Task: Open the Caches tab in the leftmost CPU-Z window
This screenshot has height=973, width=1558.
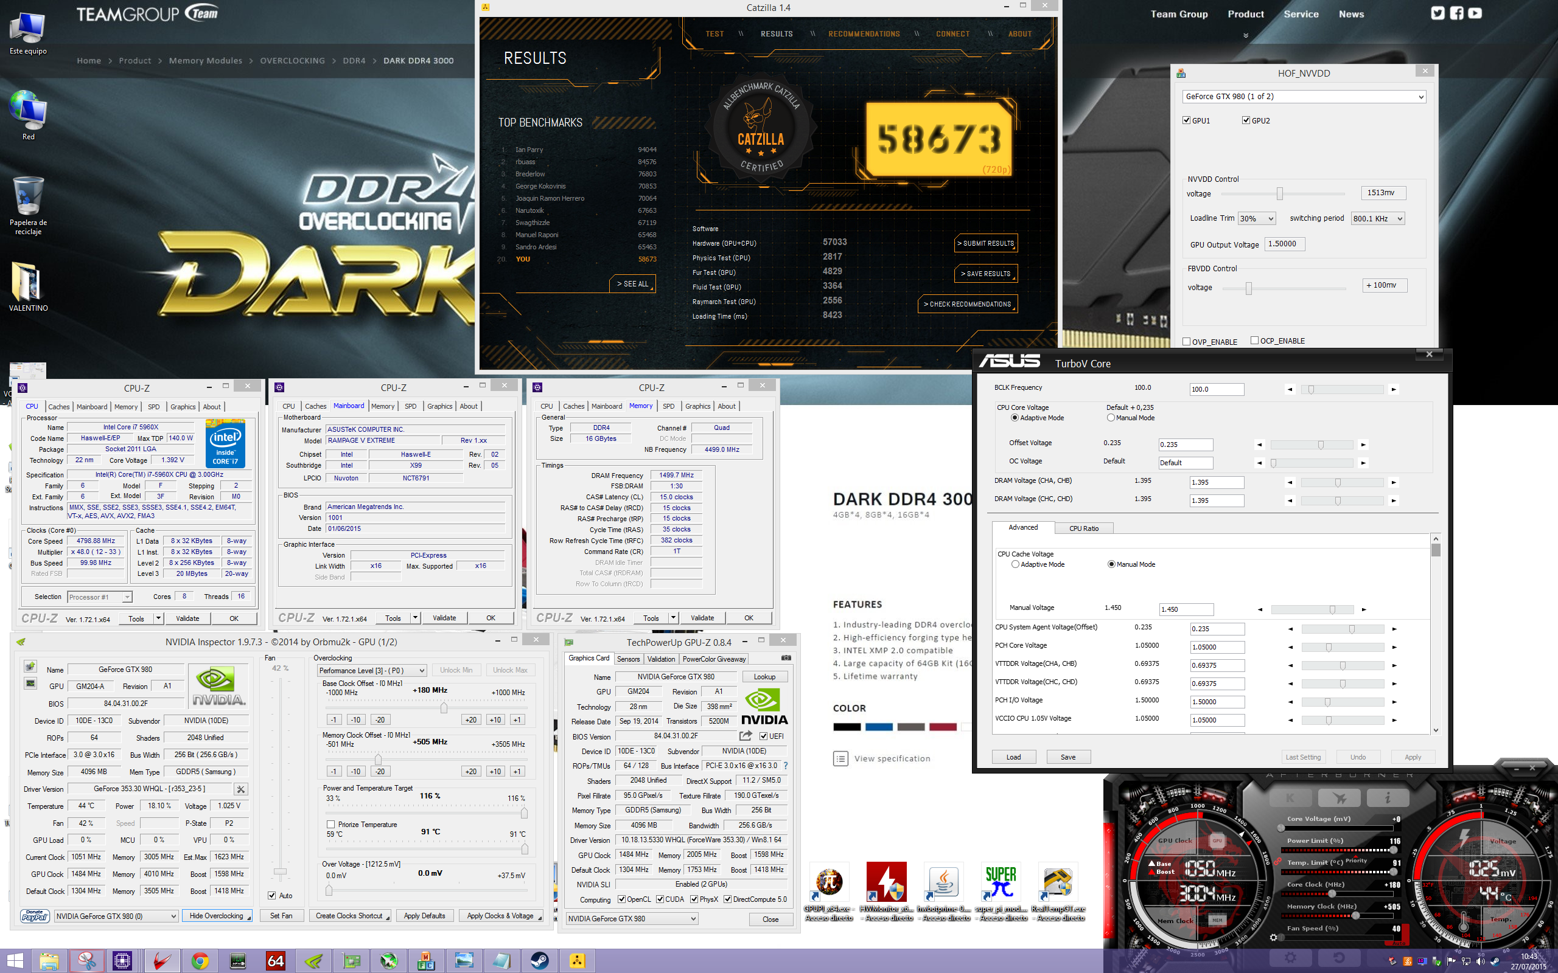Action: [x=58, y=407]
